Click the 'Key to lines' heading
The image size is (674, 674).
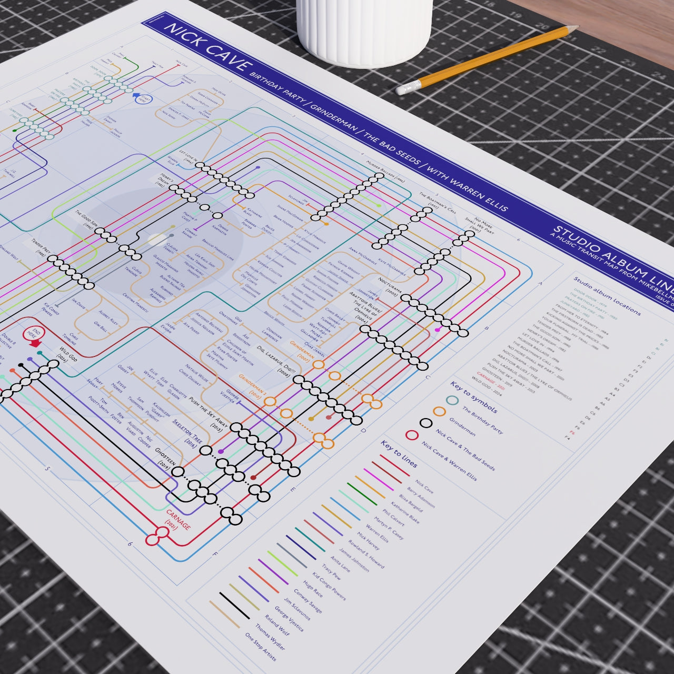click(x=399, y=454)
